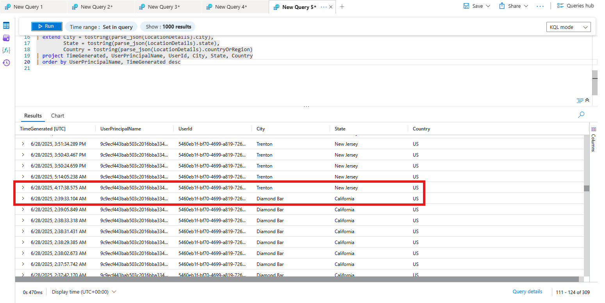Expand the 2:39:05.849 AM row

tap(23, 210)
